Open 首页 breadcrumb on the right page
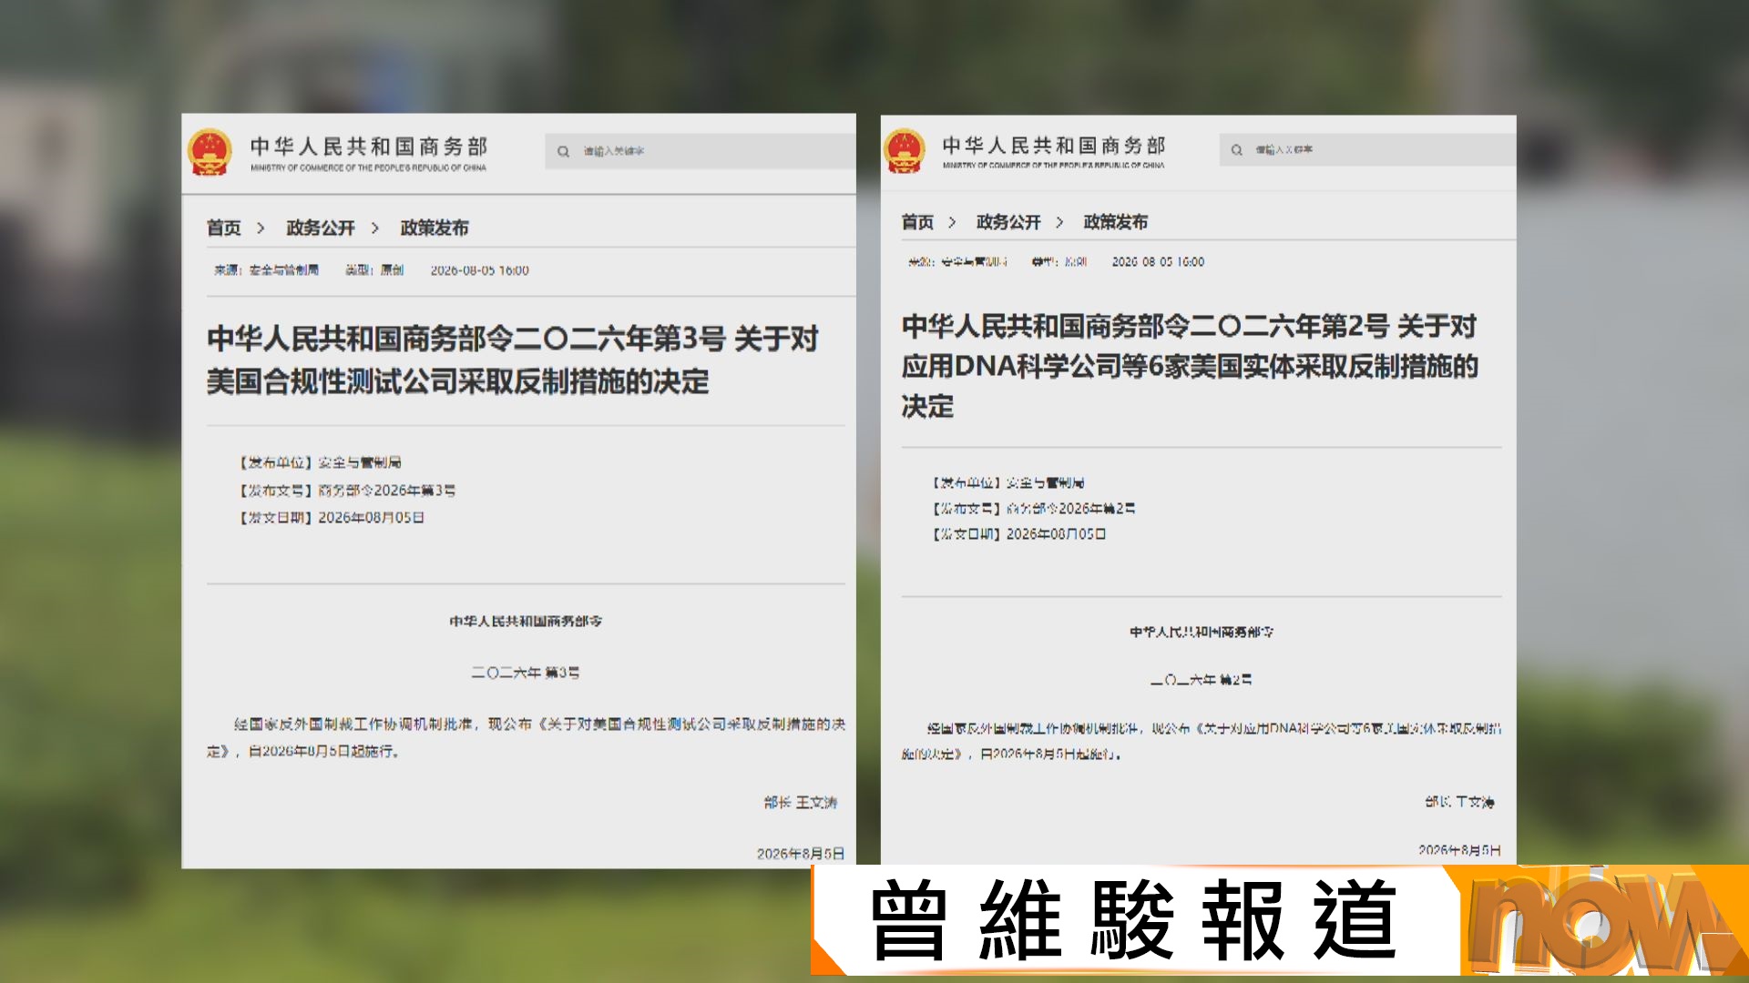Image resolution: width=1749 pixels, height=983 pixels. pos(917,222)
